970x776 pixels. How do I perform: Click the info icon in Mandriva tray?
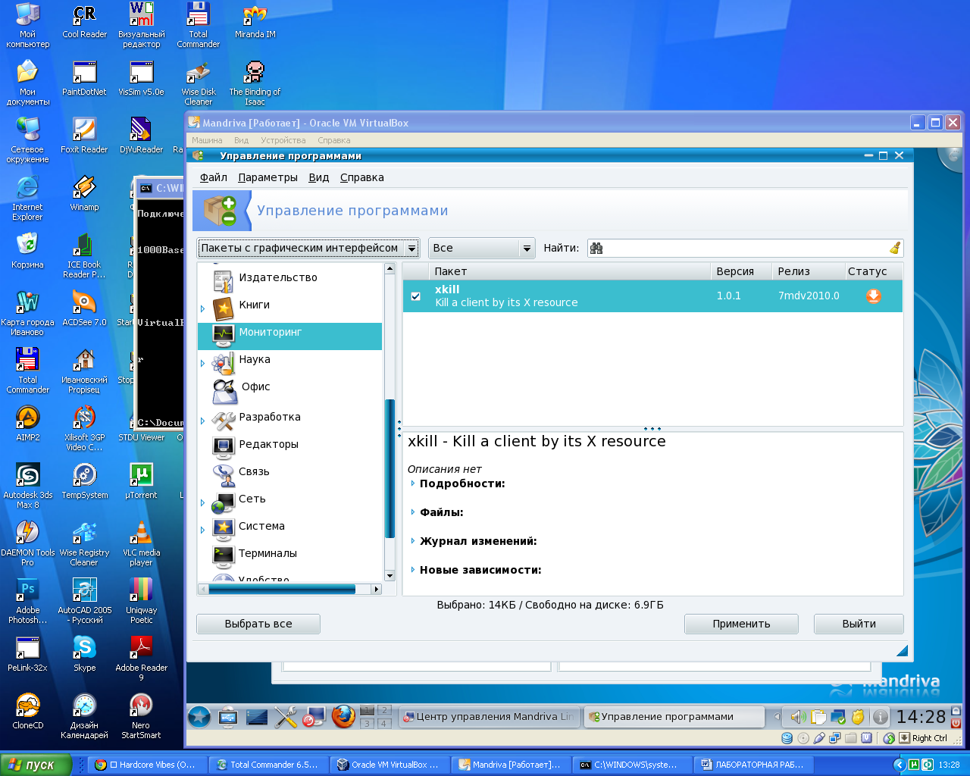(x=880, y=716)
